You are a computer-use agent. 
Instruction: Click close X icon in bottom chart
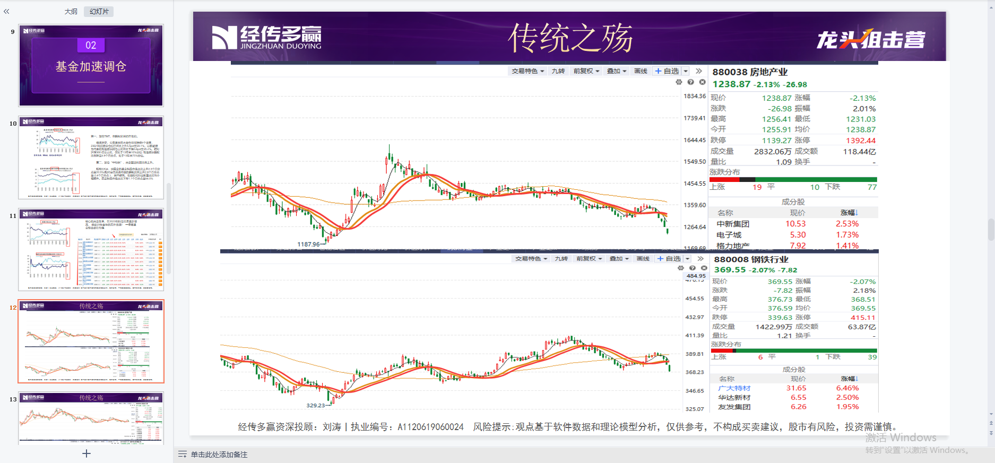tap(704, 268)
